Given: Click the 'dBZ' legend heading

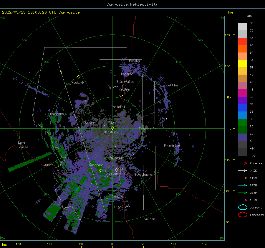Looking at the screenshot, I should tap(250, 16).
